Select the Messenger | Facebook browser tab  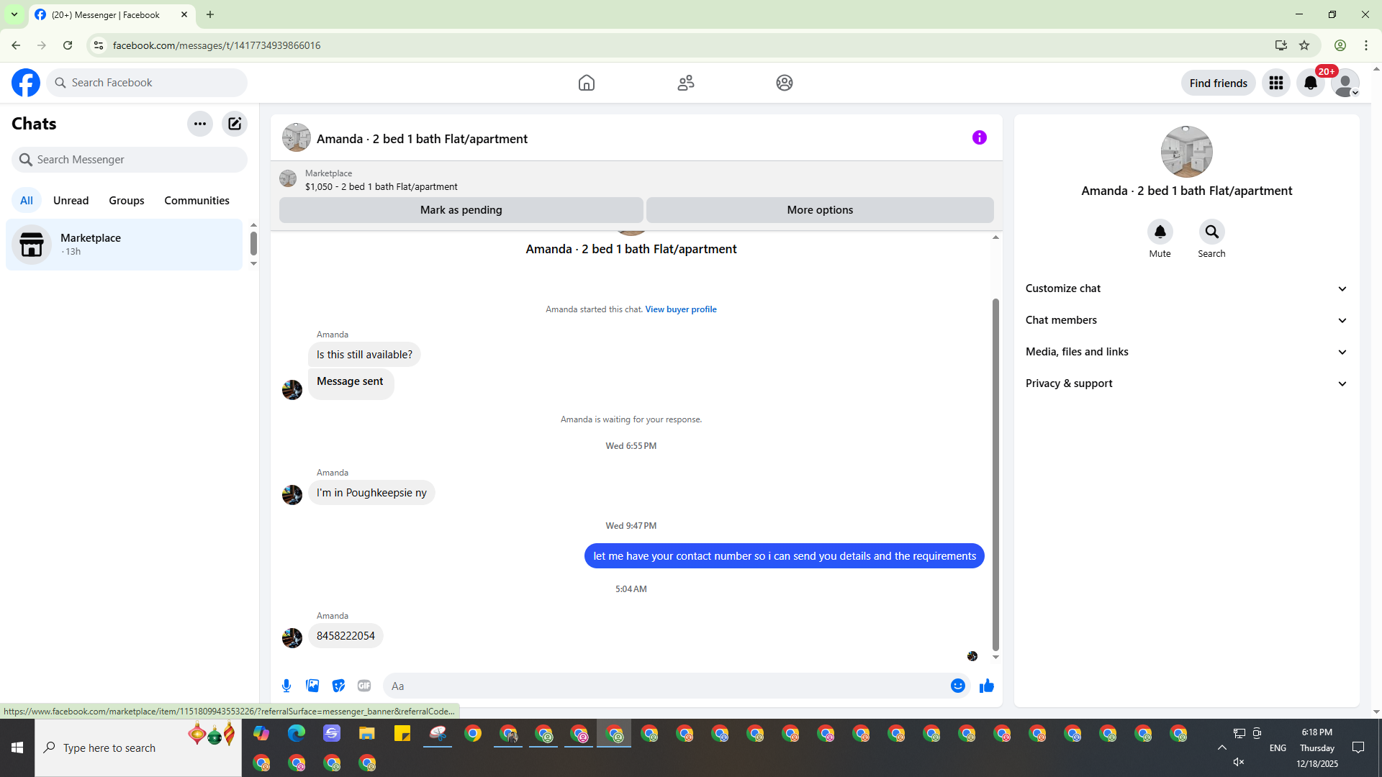click(x=112, y=14)
